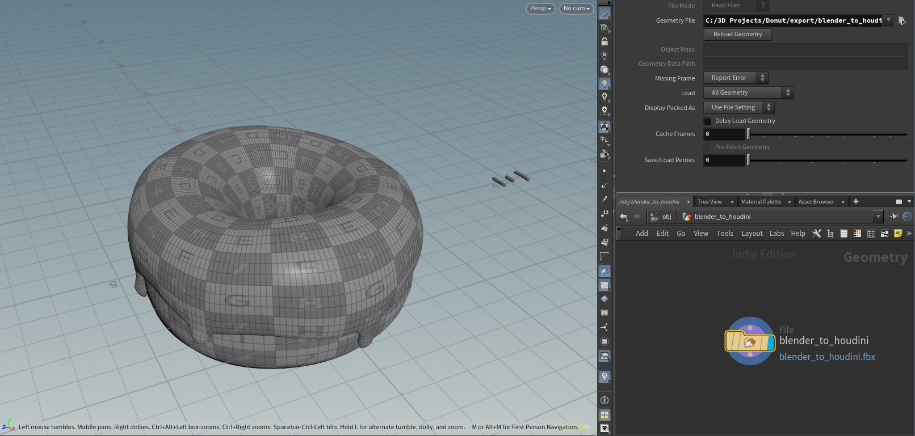This screenshot has height=436, width=915.
Task: Click the Cache Frames slider handle
Action: click(748, 134)
